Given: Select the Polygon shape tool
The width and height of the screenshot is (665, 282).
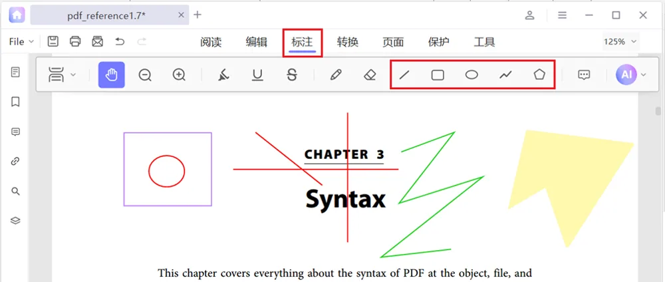Looking at the screenshot, I should click(x=539, y=74).
